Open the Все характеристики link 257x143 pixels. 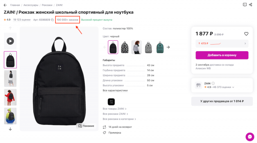click(x=115, y=91)
